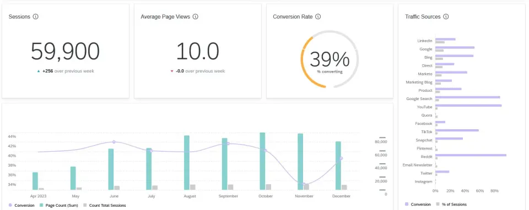Click the September x-axis label
This screenshot has height=210, width=529.
pyautogui.click(x=228, y=196)
